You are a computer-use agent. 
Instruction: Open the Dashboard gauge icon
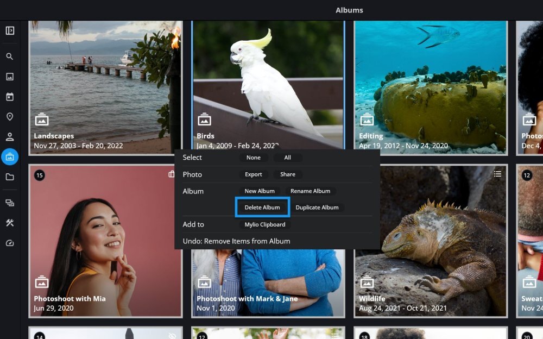[x=10, y=243]
